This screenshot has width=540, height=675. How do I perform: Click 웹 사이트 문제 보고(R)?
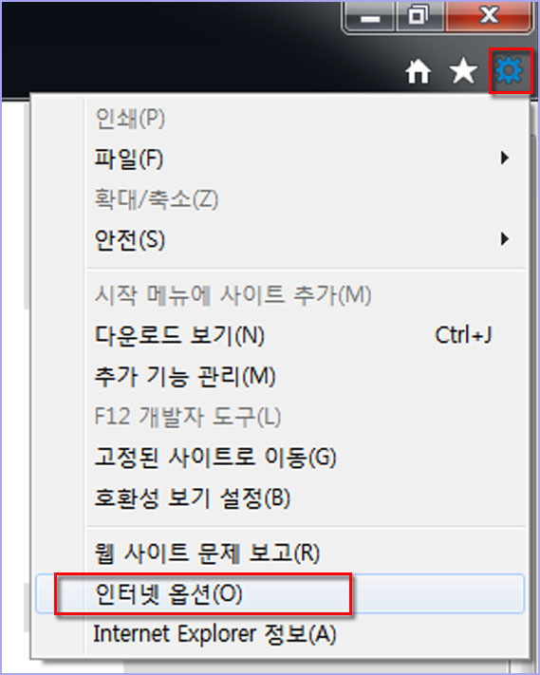(280, 553)
